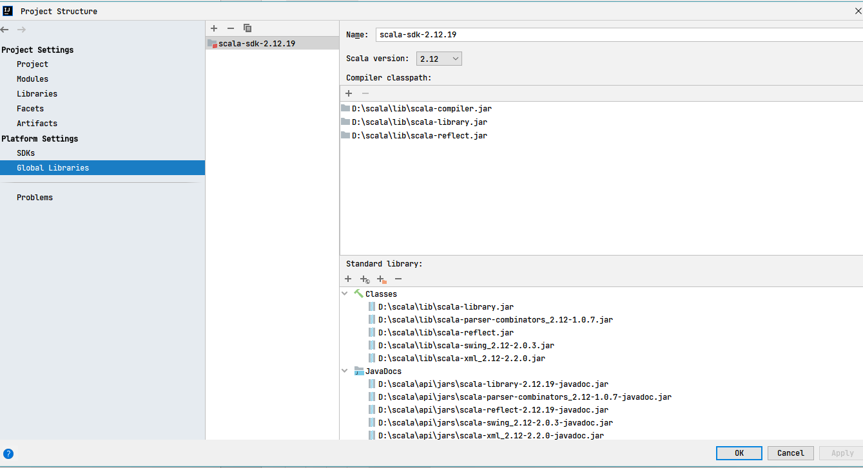Select Global Libraries in sidebar
Screen dimensions: 863x468
point(102,168)
